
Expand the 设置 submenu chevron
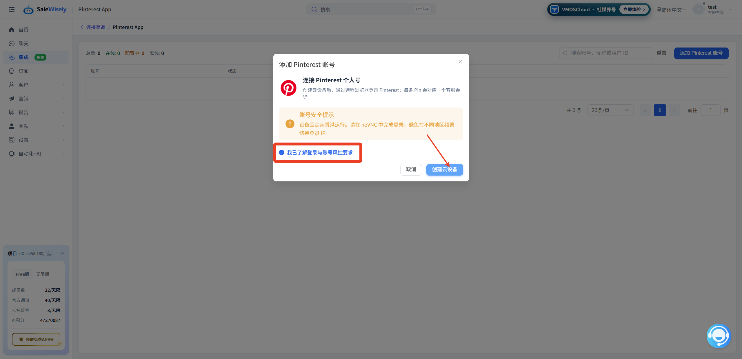click(63, 140)
